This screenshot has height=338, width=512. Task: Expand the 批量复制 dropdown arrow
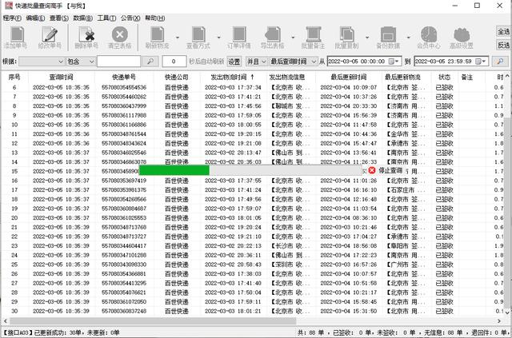[367, 38]
